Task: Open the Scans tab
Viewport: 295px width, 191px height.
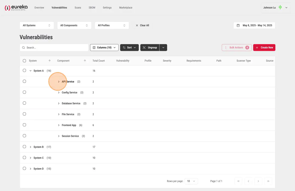Action: click(x=78, y=8)
